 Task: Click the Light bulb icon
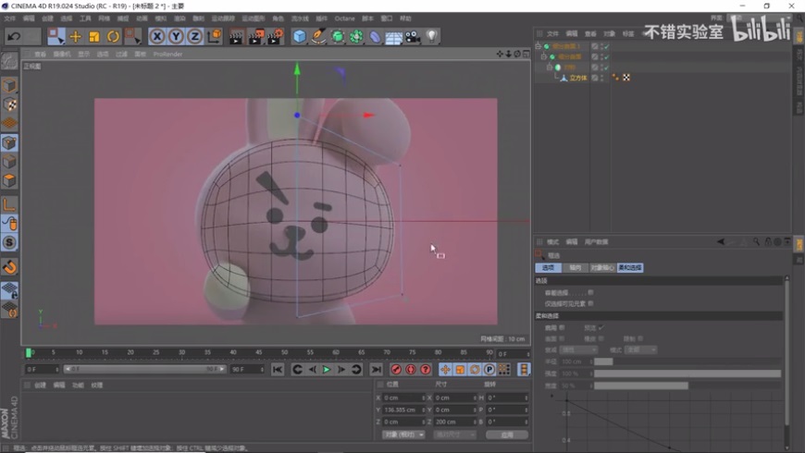coord(432,36)
